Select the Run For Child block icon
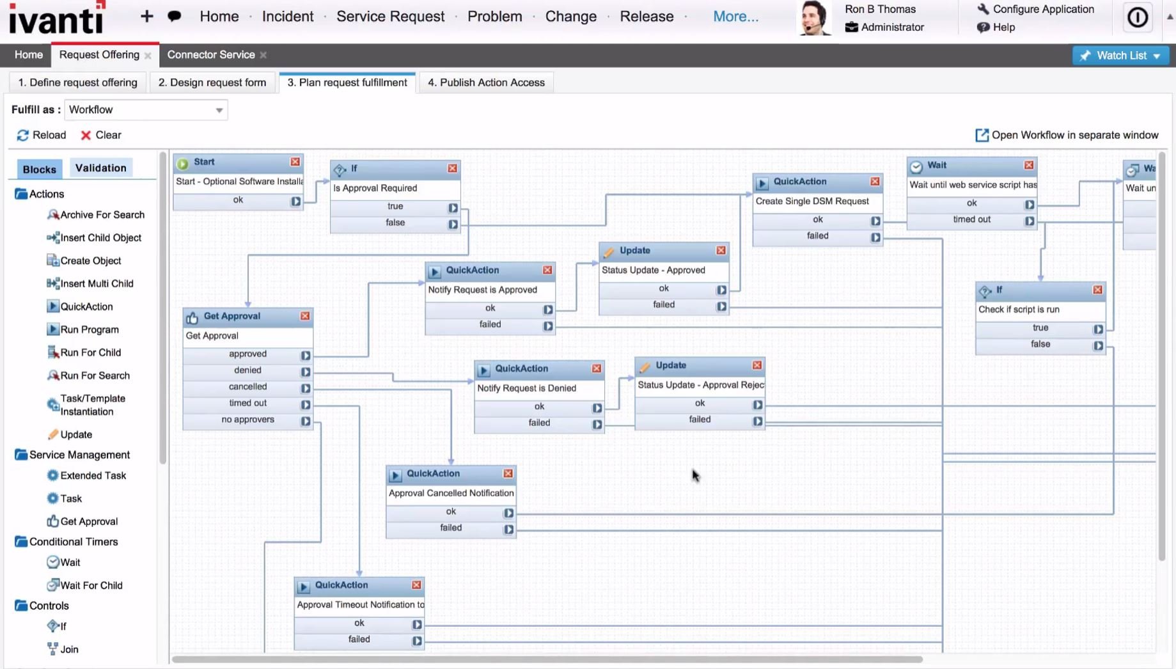Viewport: 1176px width, 669px height. [x=53, y=352]
